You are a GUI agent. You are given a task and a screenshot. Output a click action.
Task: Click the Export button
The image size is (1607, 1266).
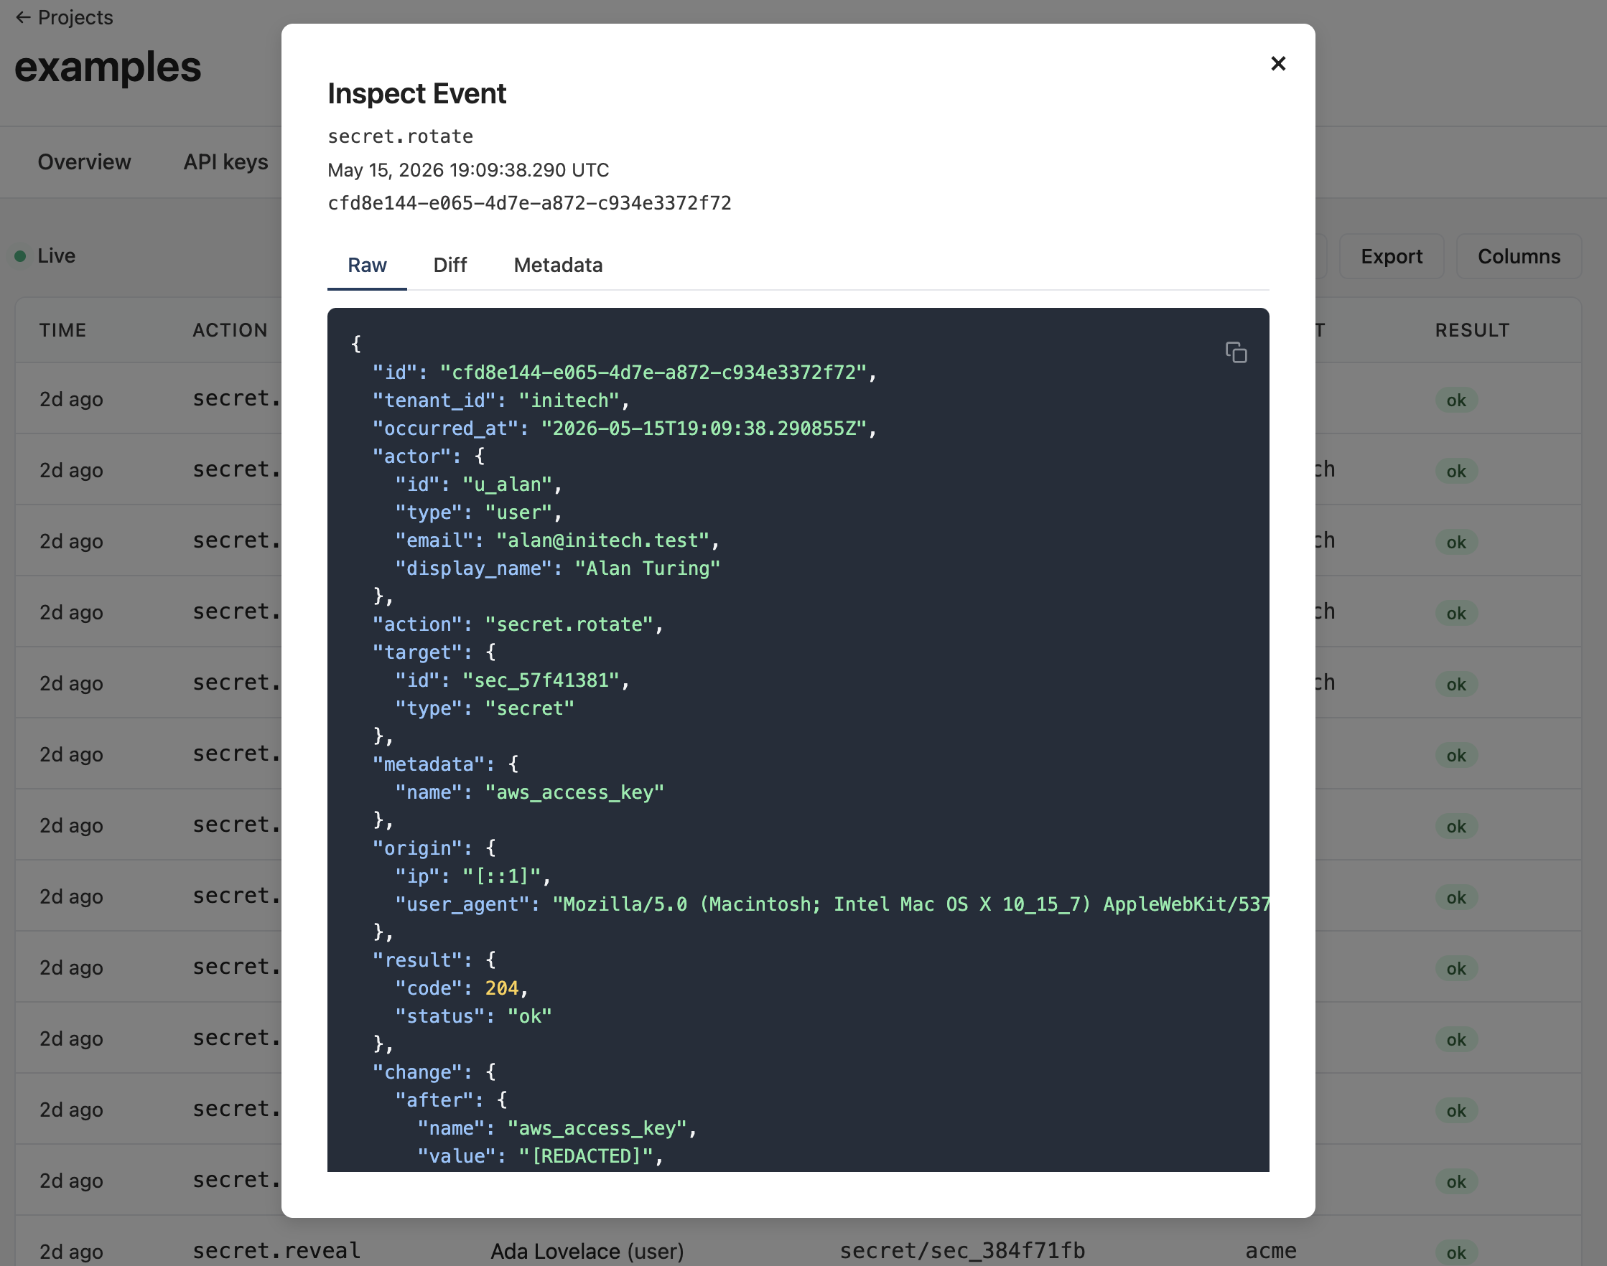[1391, 256]
